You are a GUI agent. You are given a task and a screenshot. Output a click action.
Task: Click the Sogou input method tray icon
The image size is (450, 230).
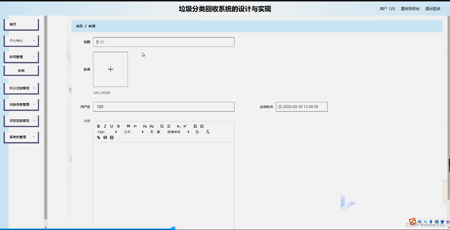413,222
